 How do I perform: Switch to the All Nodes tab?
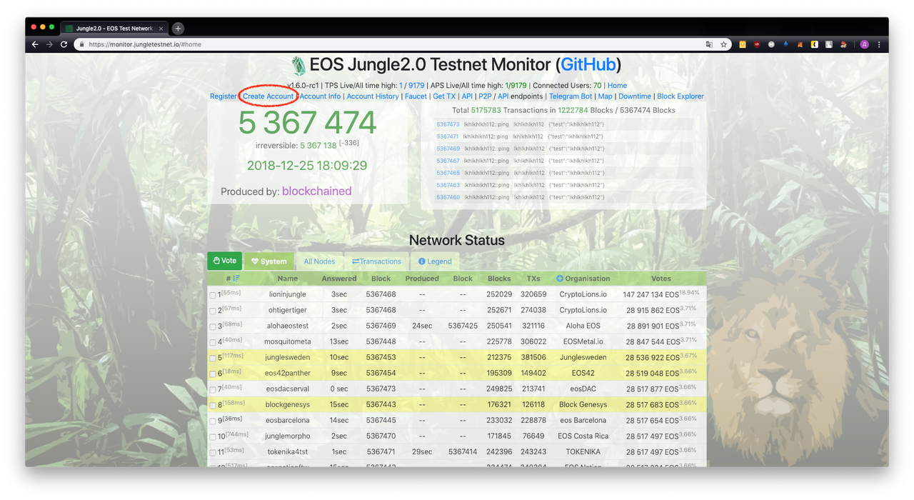pyautogui.click(x=319, y=261)
